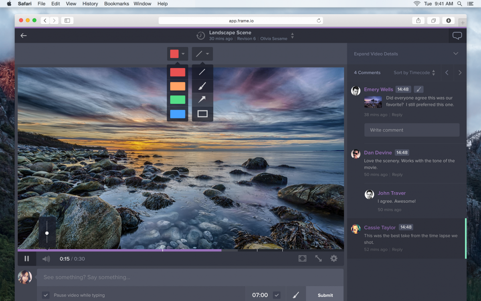Enter fullscreen video mode

tap(302, 258)
